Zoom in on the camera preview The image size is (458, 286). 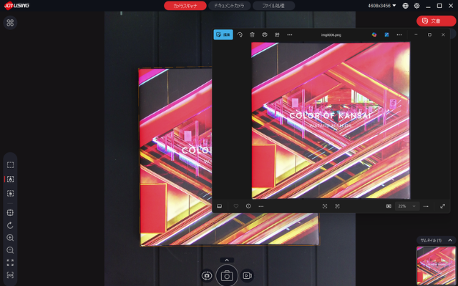pyautogui.click(x=10, y=237)
